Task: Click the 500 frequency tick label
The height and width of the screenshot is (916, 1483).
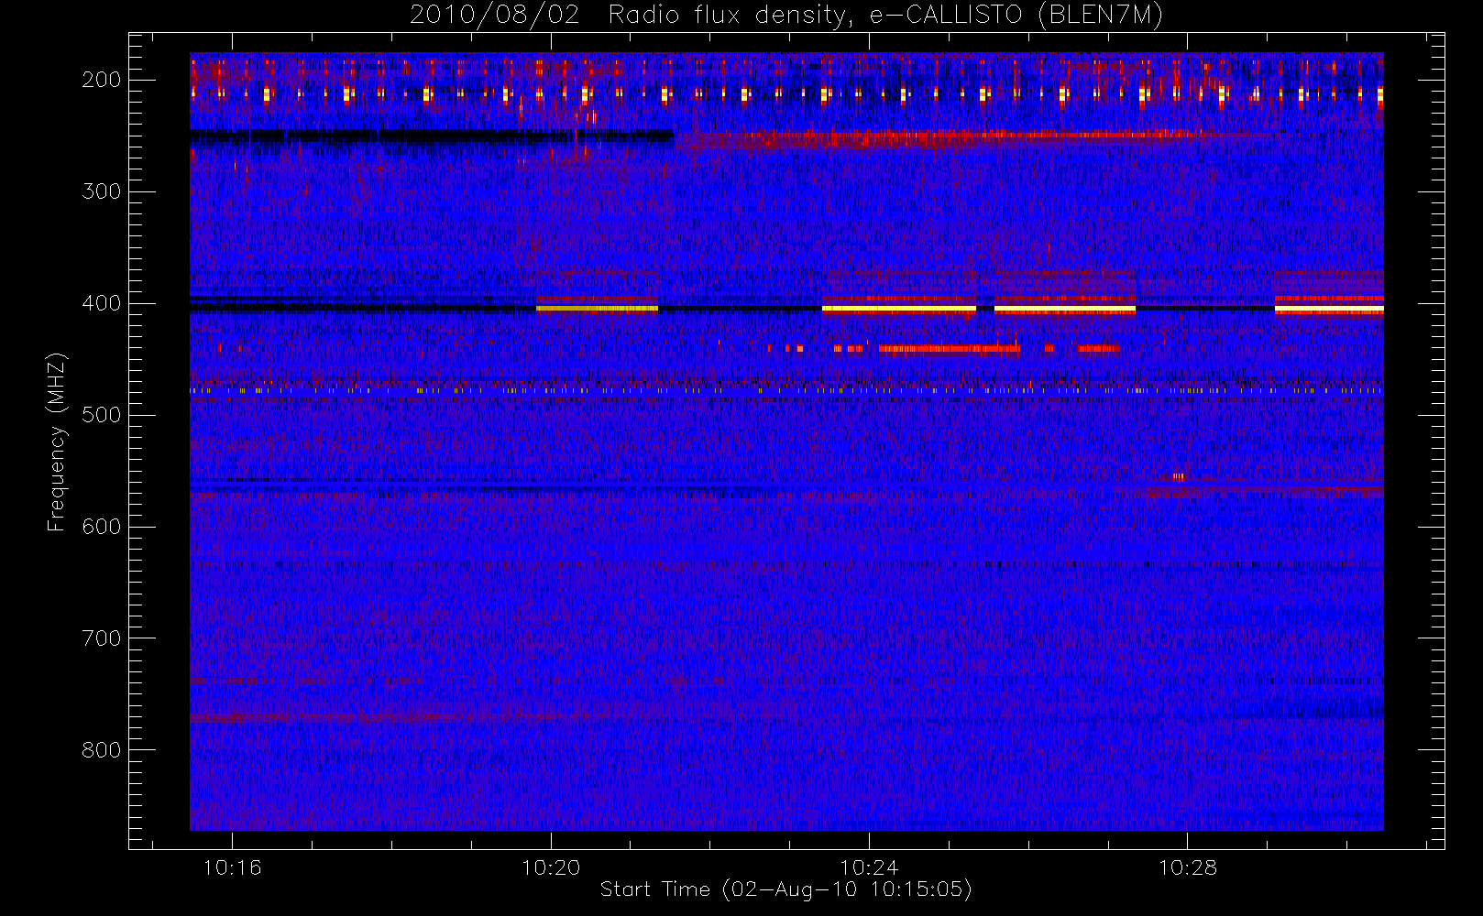Action: tap(101, 415)
